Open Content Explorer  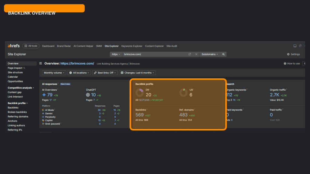[x=154, y=46]
